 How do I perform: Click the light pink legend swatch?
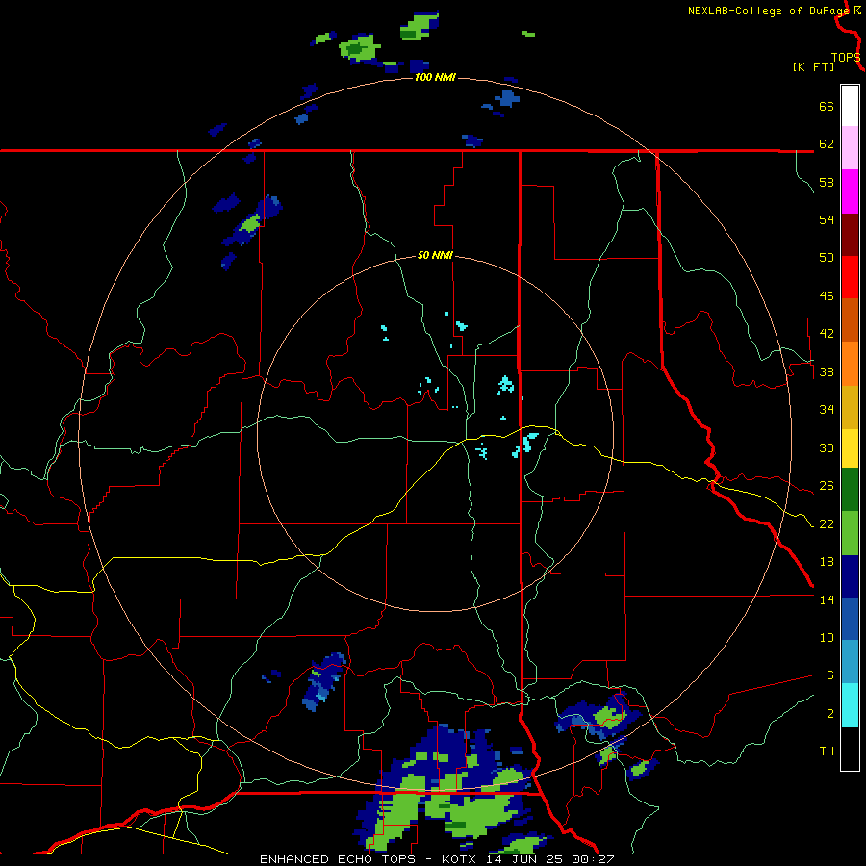click(850, 148)
